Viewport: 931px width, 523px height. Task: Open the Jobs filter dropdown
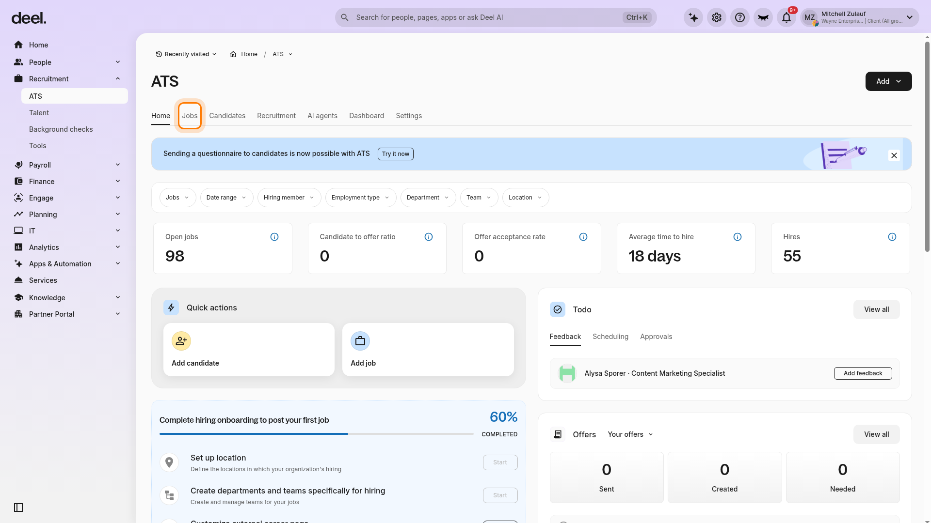coord(177,198)
